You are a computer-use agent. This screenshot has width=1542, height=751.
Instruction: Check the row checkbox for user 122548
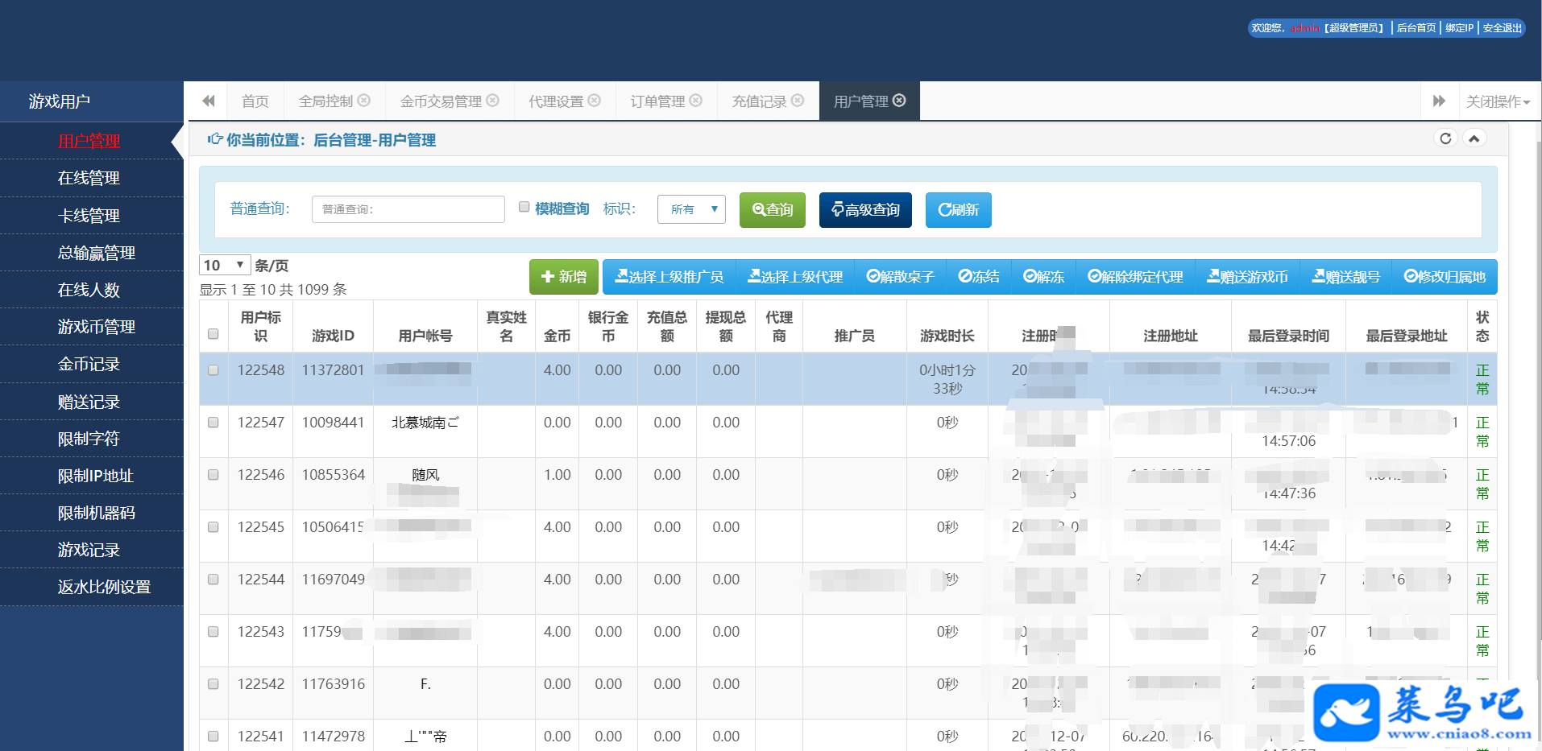(213, 370)
